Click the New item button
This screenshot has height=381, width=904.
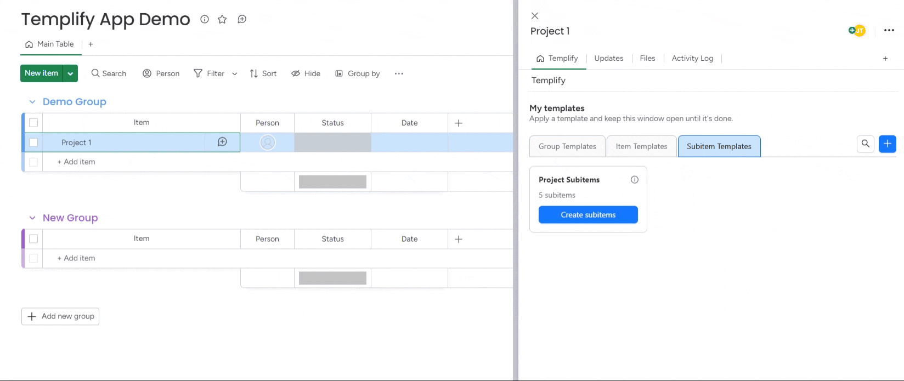pyautogui.click(x=42, y=73)
